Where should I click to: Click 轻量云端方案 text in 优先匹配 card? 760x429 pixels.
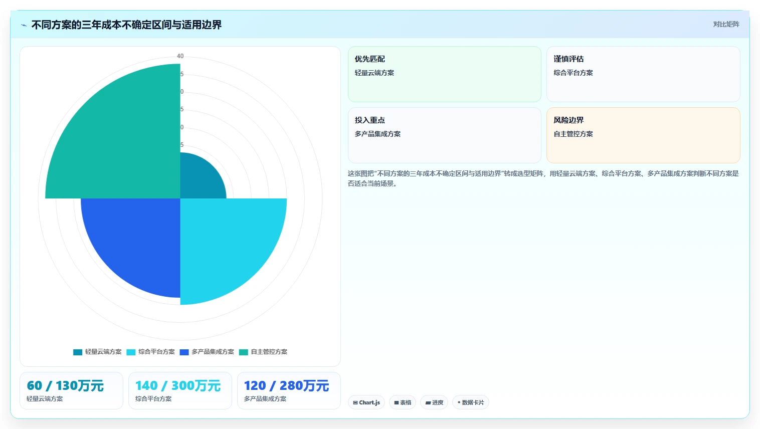(374, 73)
